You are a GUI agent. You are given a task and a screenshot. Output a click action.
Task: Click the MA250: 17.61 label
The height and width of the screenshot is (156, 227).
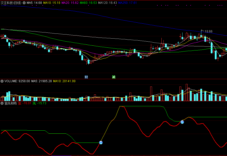(x=127, y=3)
